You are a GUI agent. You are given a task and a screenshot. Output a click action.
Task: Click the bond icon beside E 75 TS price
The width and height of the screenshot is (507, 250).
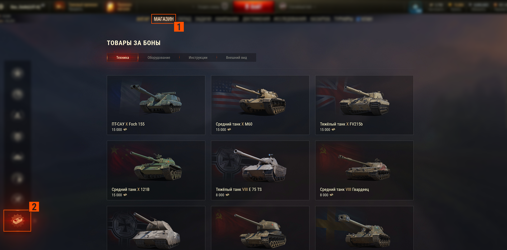[x=227, y=195]
